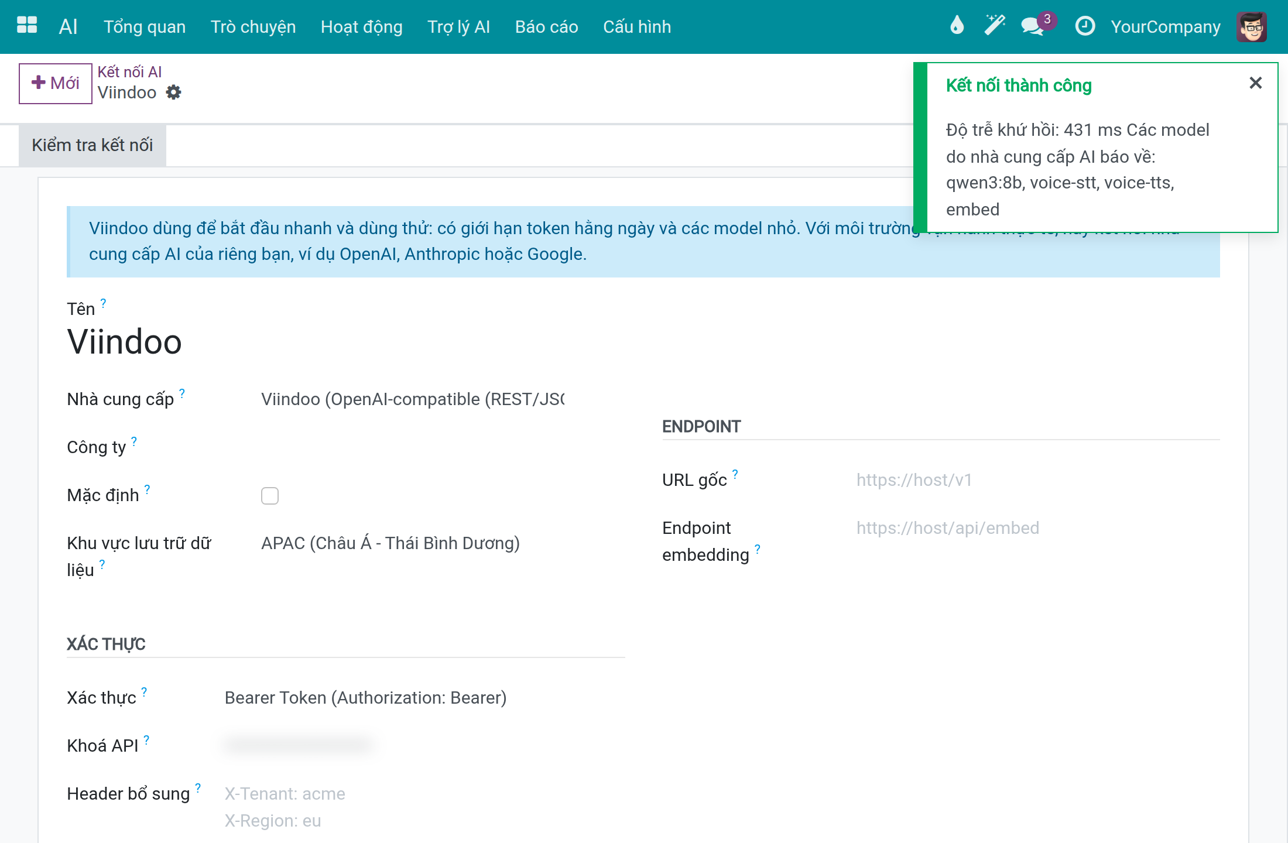1288x843 pixels.
Task: Open the user avatar menu
Action: [x=1252, y=26]
